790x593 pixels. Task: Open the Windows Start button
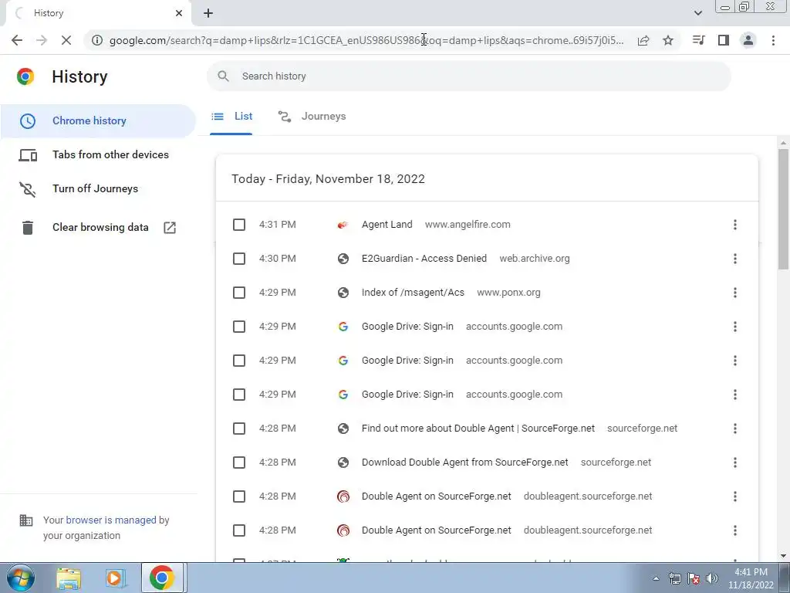coord(21,578)
